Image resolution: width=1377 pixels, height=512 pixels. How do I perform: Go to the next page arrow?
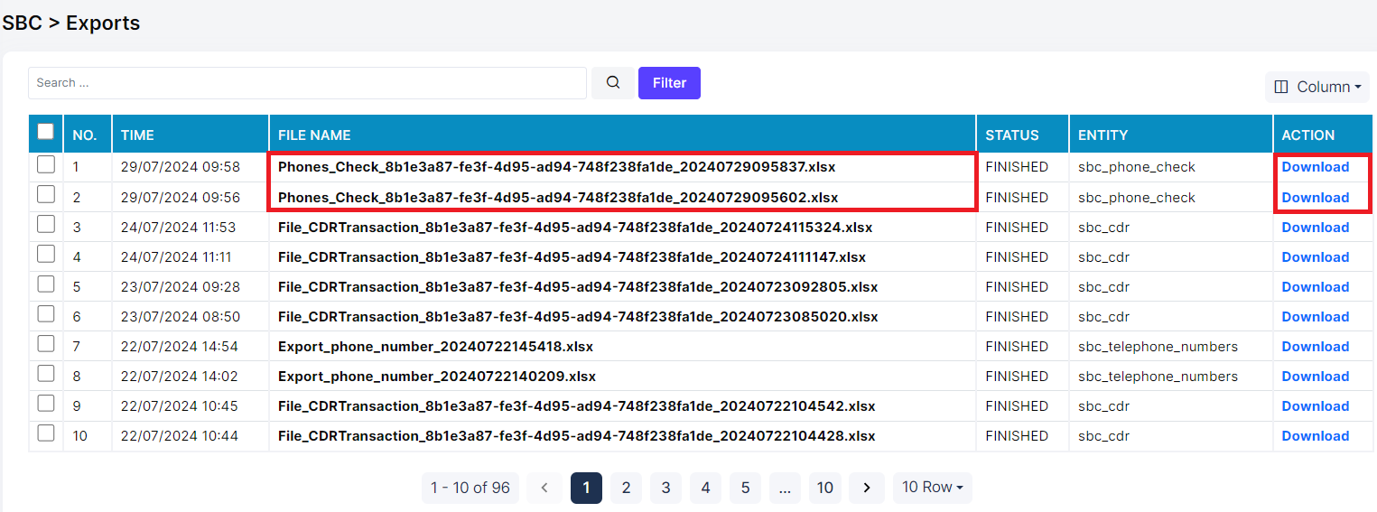pyautogui.click(x=867, y=488)
